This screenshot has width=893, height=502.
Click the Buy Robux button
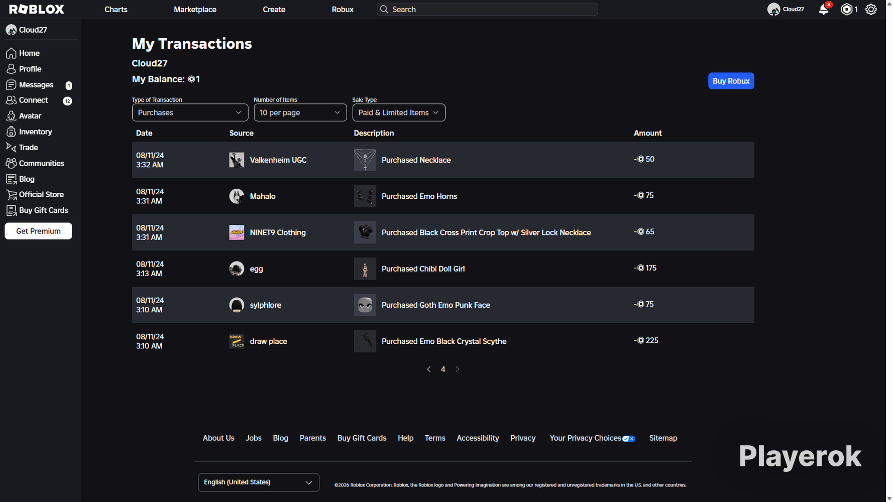731,81
